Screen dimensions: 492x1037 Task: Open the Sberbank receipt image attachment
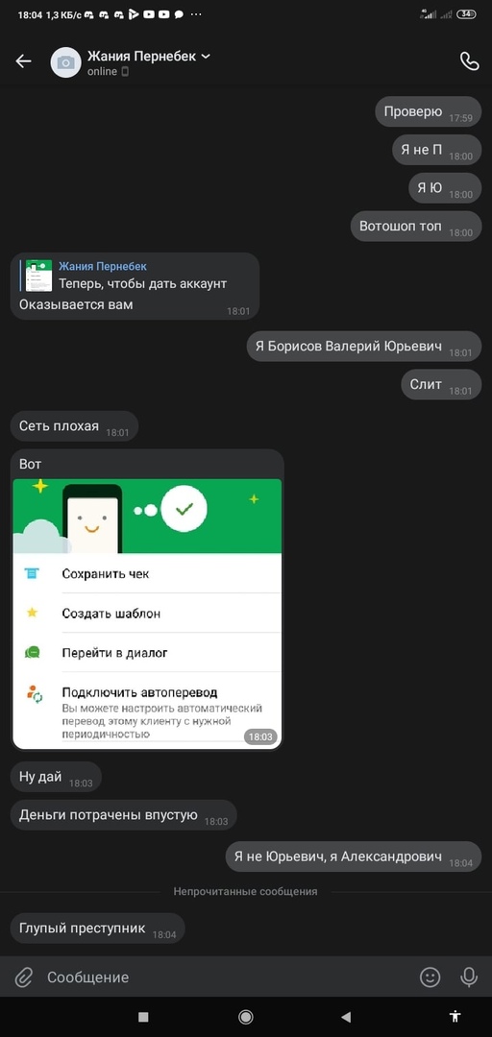click(147, 614)
